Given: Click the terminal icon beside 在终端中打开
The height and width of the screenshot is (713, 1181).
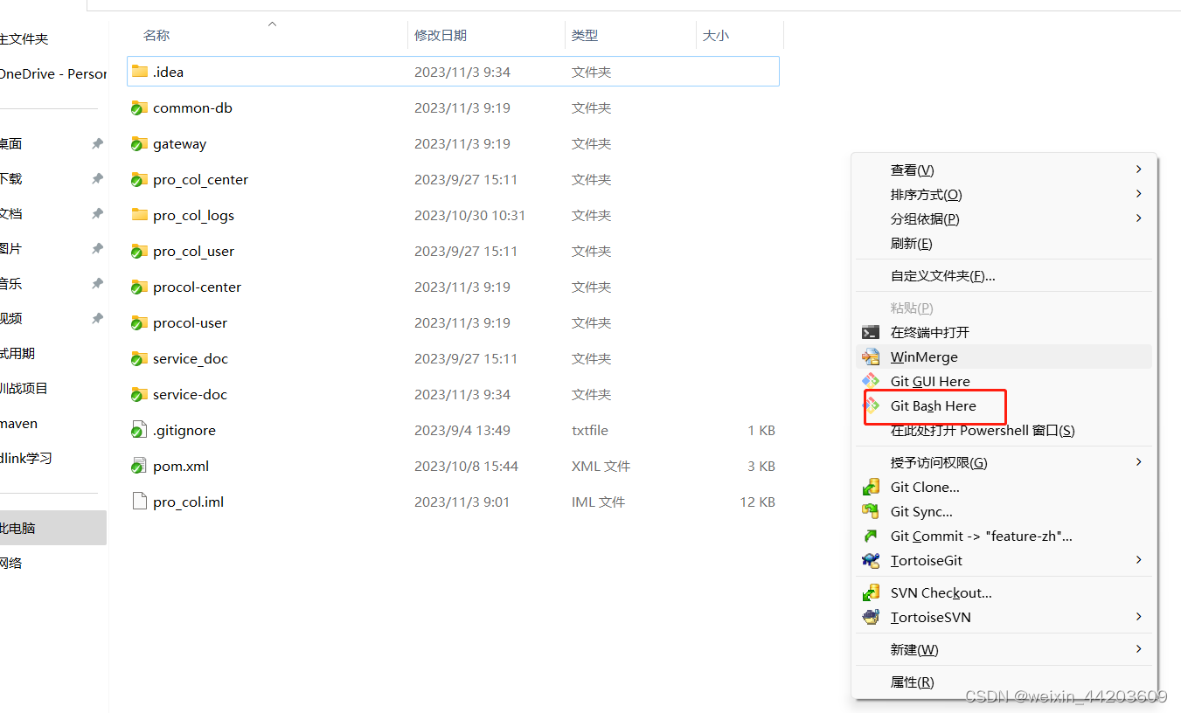Looking at the screenshot, I should point(872,332).
